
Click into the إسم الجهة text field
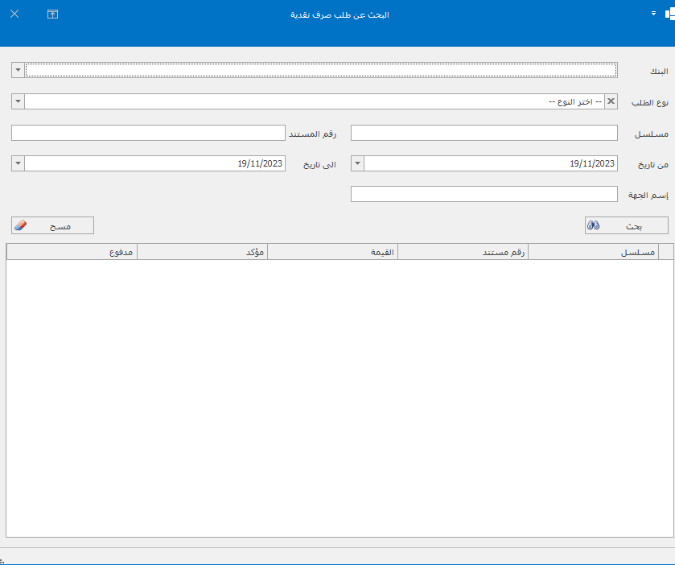[x=484, y=194]
